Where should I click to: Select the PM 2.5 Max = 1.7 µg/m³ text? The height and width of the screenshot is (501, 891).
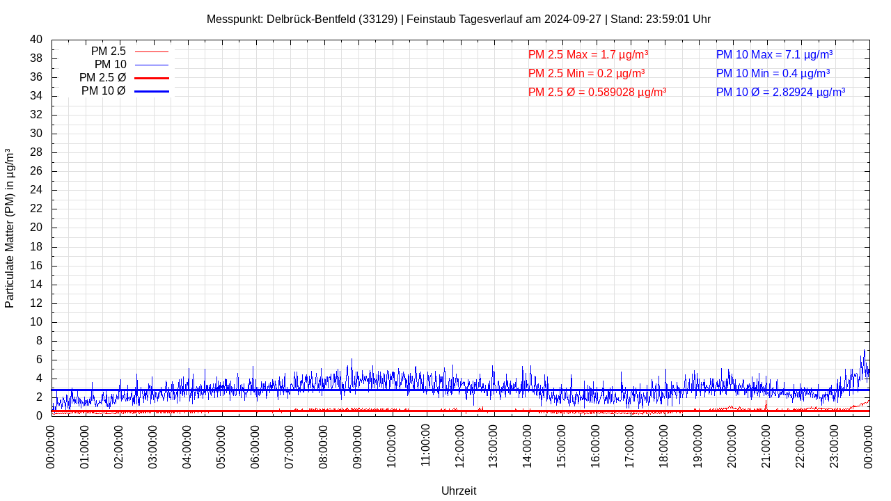pos(588,54)
